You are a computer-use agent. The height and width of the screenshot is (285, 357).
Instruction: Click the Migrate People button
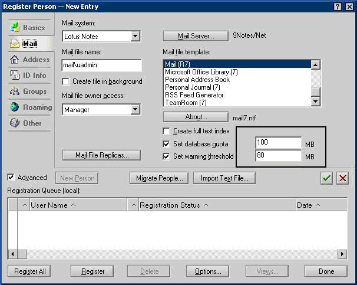coord(159,178)
